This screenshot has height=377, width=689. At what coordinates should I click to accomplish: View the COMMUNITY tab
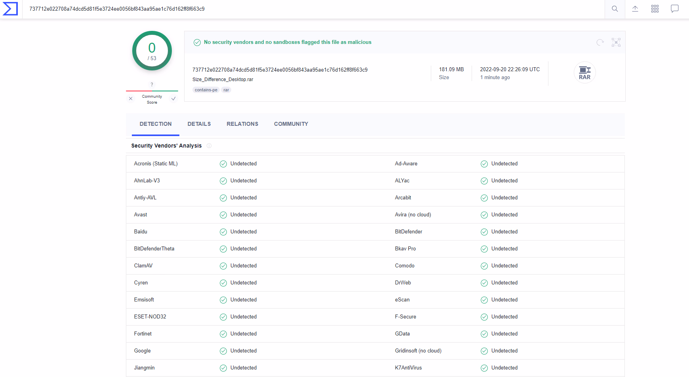(291, 124)
